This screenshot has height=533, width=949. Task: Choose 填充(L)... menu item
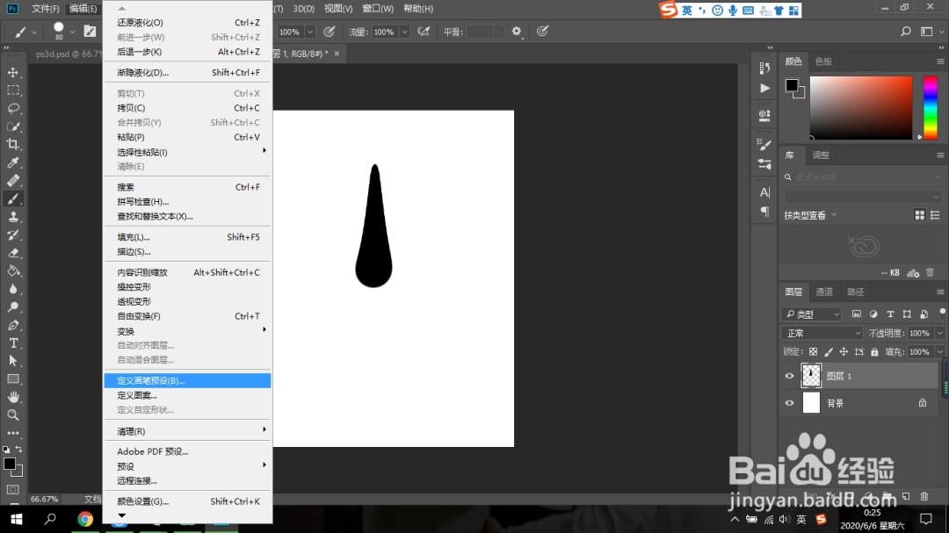(187, 237)
